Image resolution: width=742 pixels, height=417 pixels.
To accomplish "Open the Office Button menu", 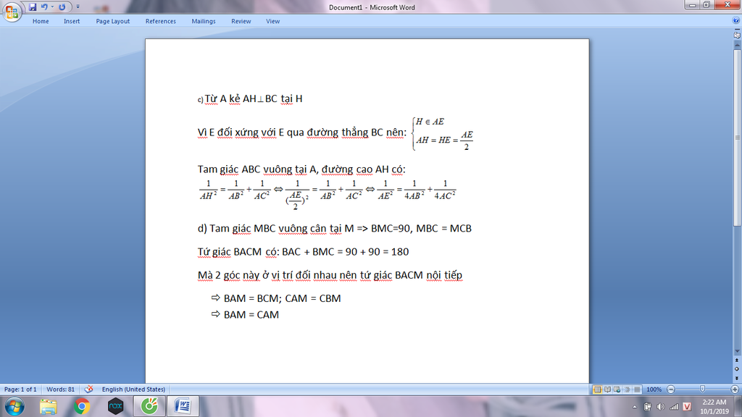I will [12, 12].
